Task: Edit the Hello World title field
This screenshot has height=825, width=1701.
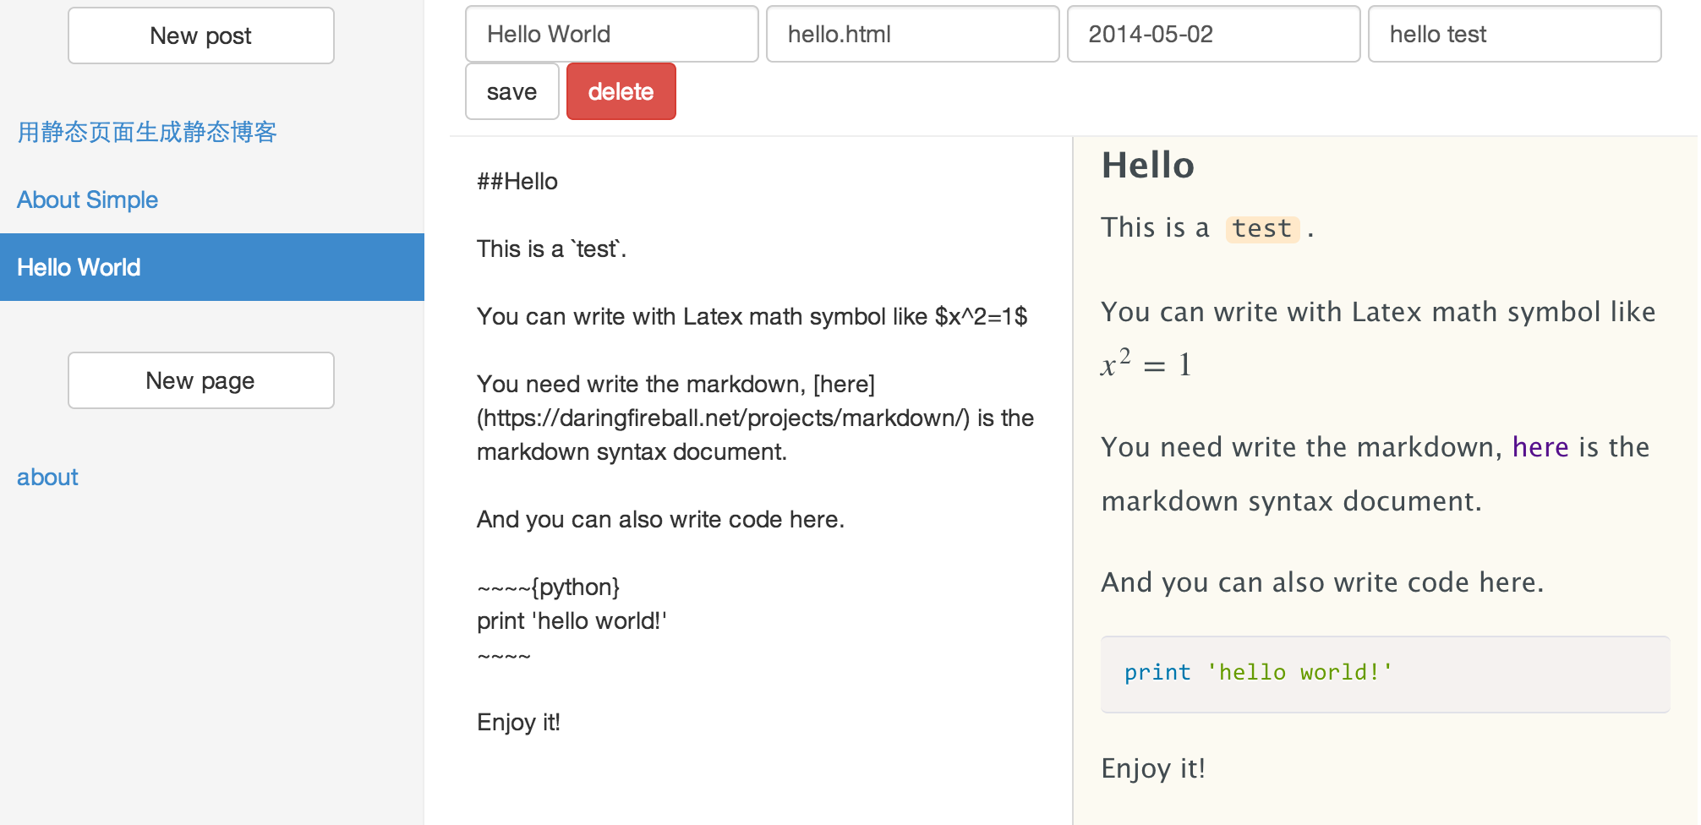Action: tap(611, 34)
